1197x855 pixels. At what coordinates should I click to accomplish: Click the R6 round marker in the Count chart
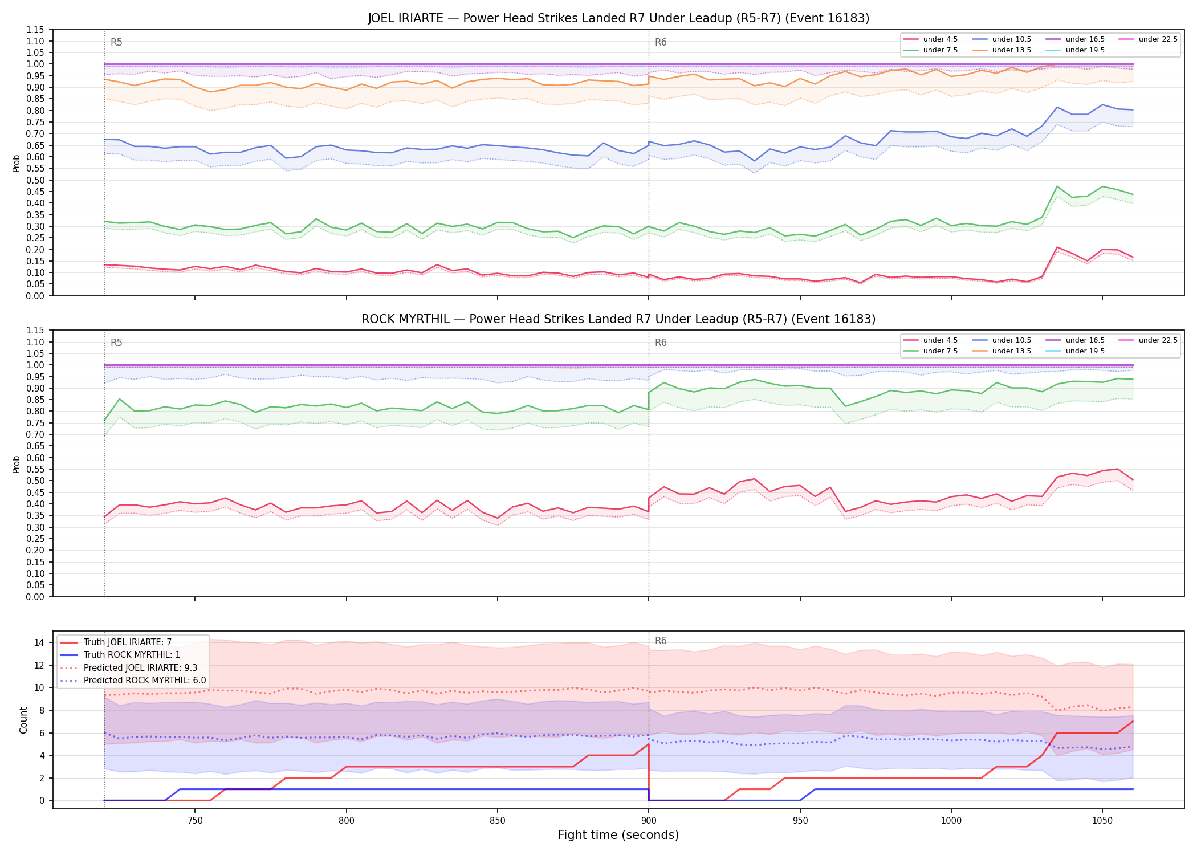(661, 641)
